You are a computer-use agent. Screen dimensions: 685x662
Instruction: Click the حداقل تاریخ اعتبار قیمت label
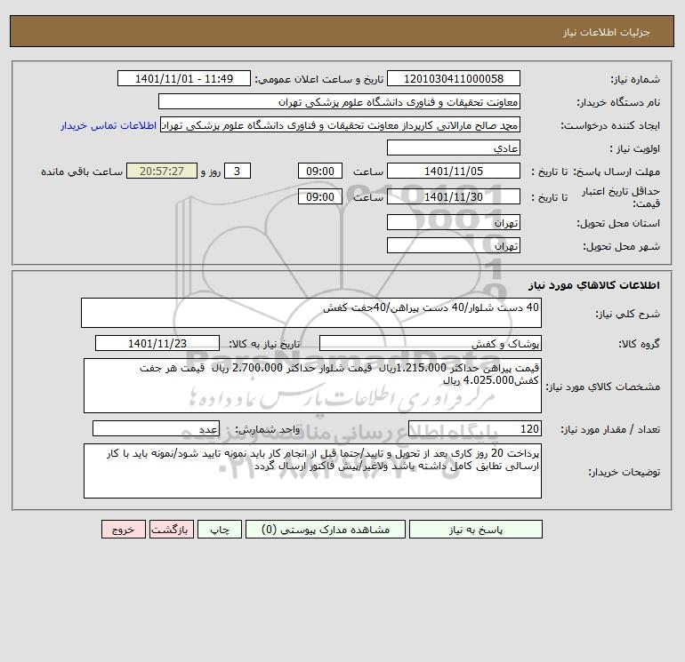[621, 197]
